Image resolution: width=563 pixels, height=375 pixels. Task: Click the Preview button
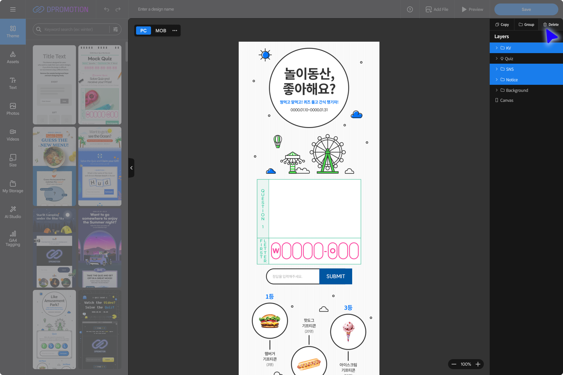pos(472,9)
